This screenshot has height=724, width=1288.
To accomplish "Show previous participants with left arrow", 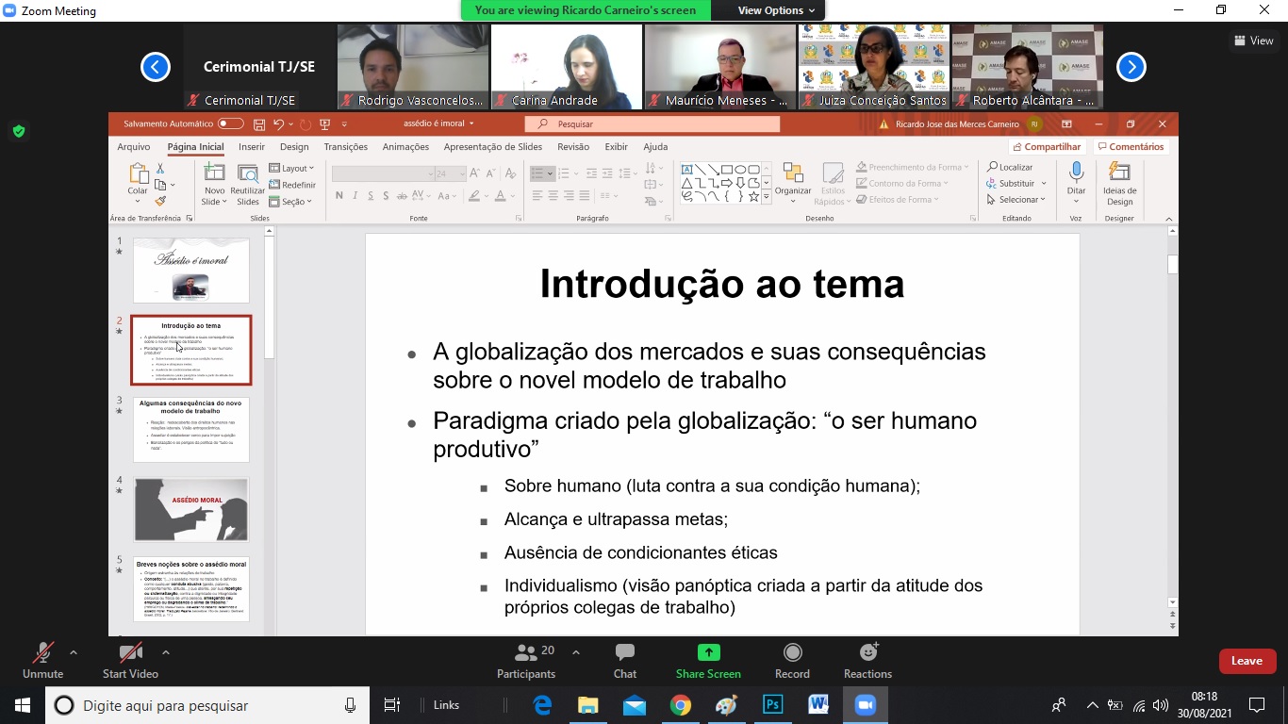I will [x=156, y=67].
